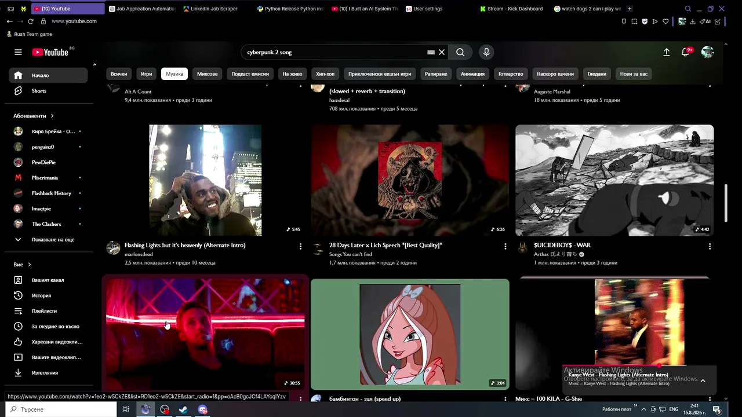742x417 pixels.
Task: Go back with the browser back arrow
Action: [x=9, y=21]
